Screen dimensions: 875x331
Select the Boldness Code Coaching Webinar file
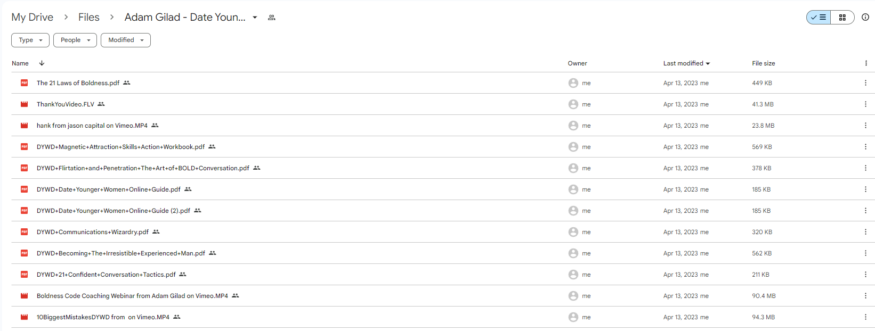[x=132, y=296]
